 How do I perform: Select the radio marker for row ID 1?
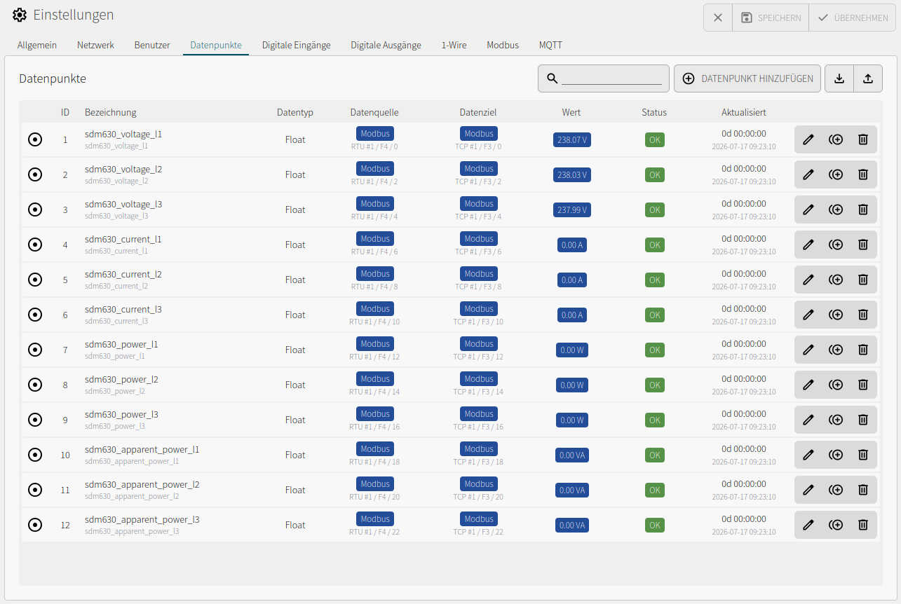[35, 139]
